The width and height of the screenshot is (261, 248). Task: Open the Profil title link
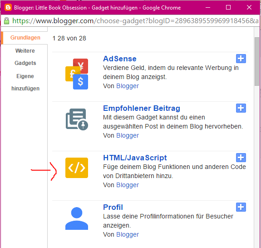pyautogui.click(x=113, y=207)
